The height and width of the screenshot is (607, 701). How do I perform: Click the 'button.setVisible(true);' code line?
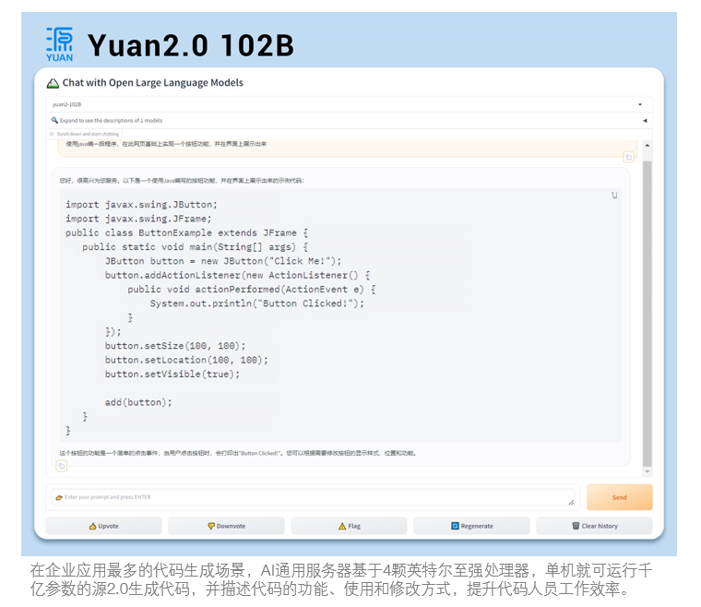pyautogui.click(x=172, y=375)
